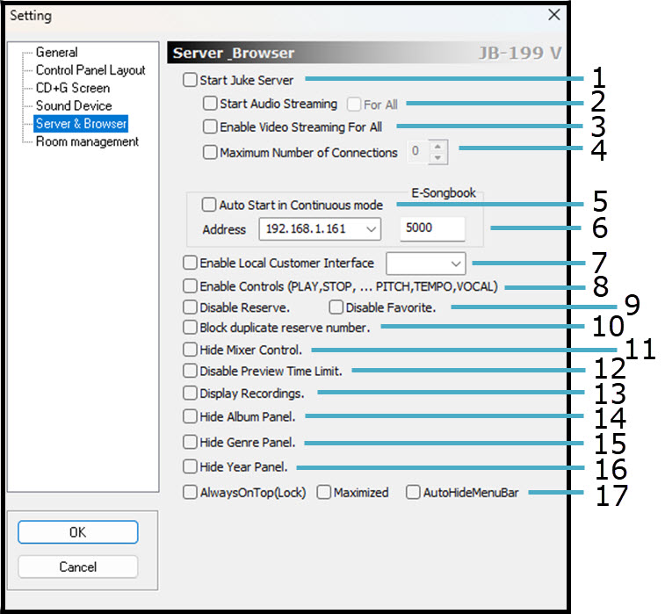Enable Block duplicate reserve number
The width and height of the screenshot is (665, 614).
click(191, 327)
